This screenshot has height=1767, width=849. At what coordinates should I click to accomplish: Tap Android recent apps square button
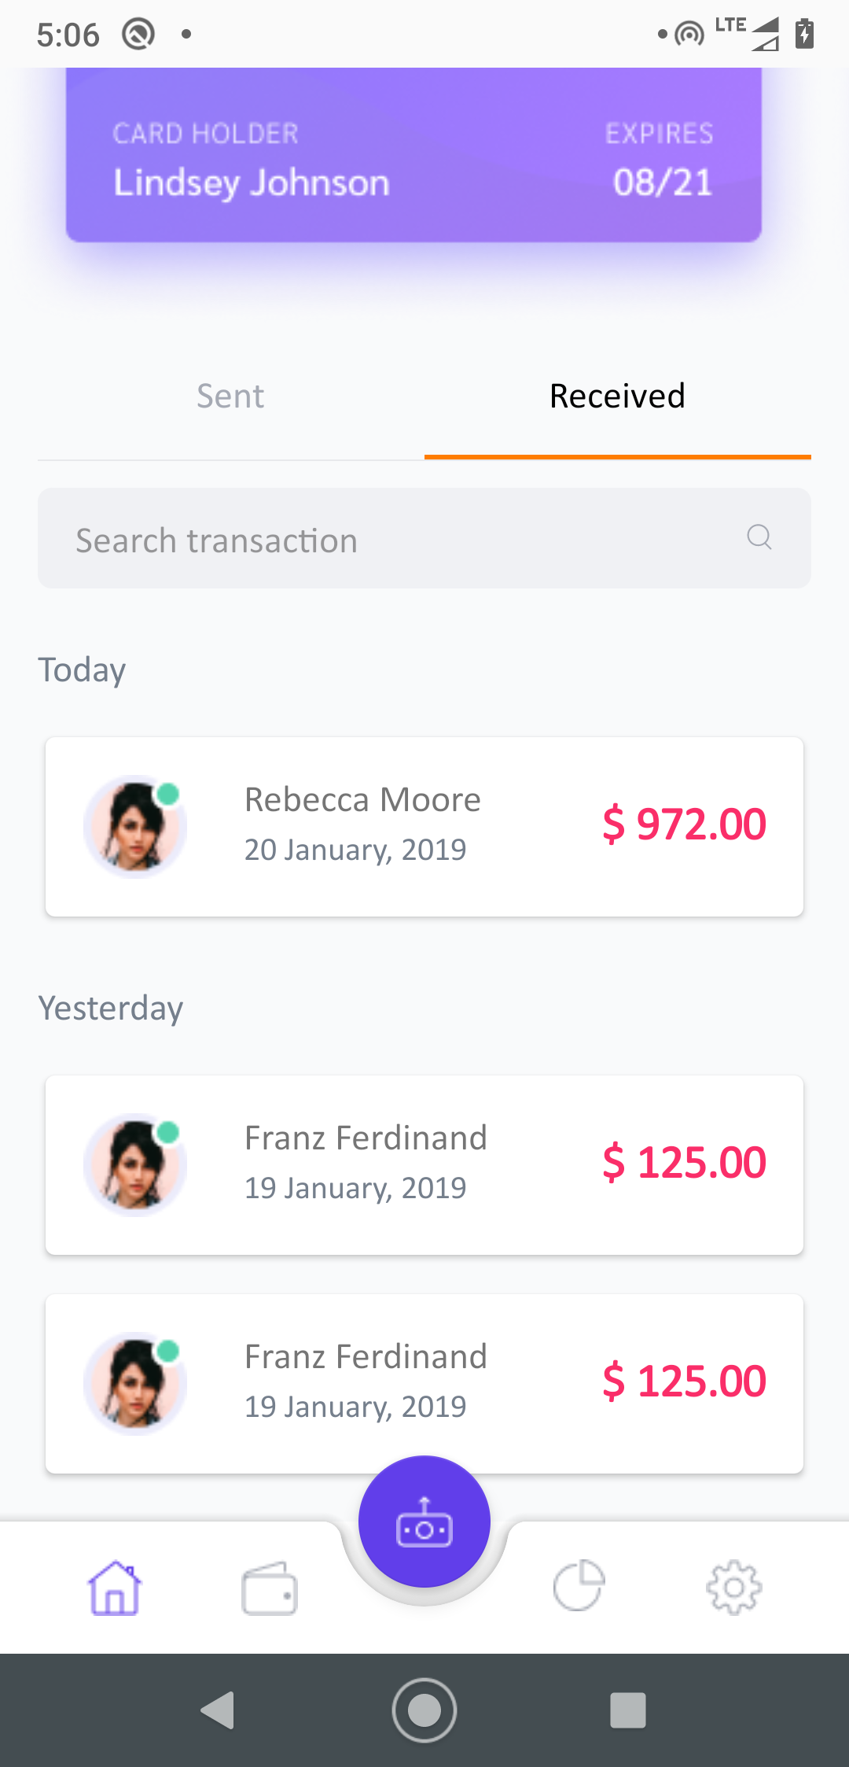pos(628,1710)
